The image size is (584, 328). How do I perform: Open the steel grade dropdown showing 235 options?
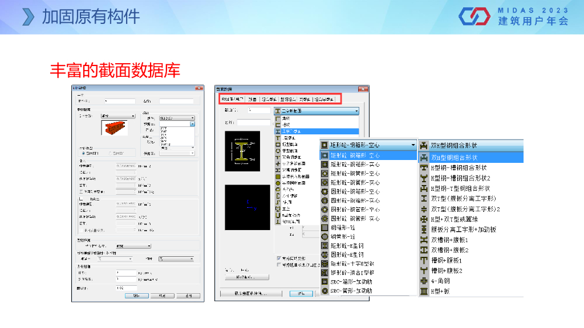point(192,124)
